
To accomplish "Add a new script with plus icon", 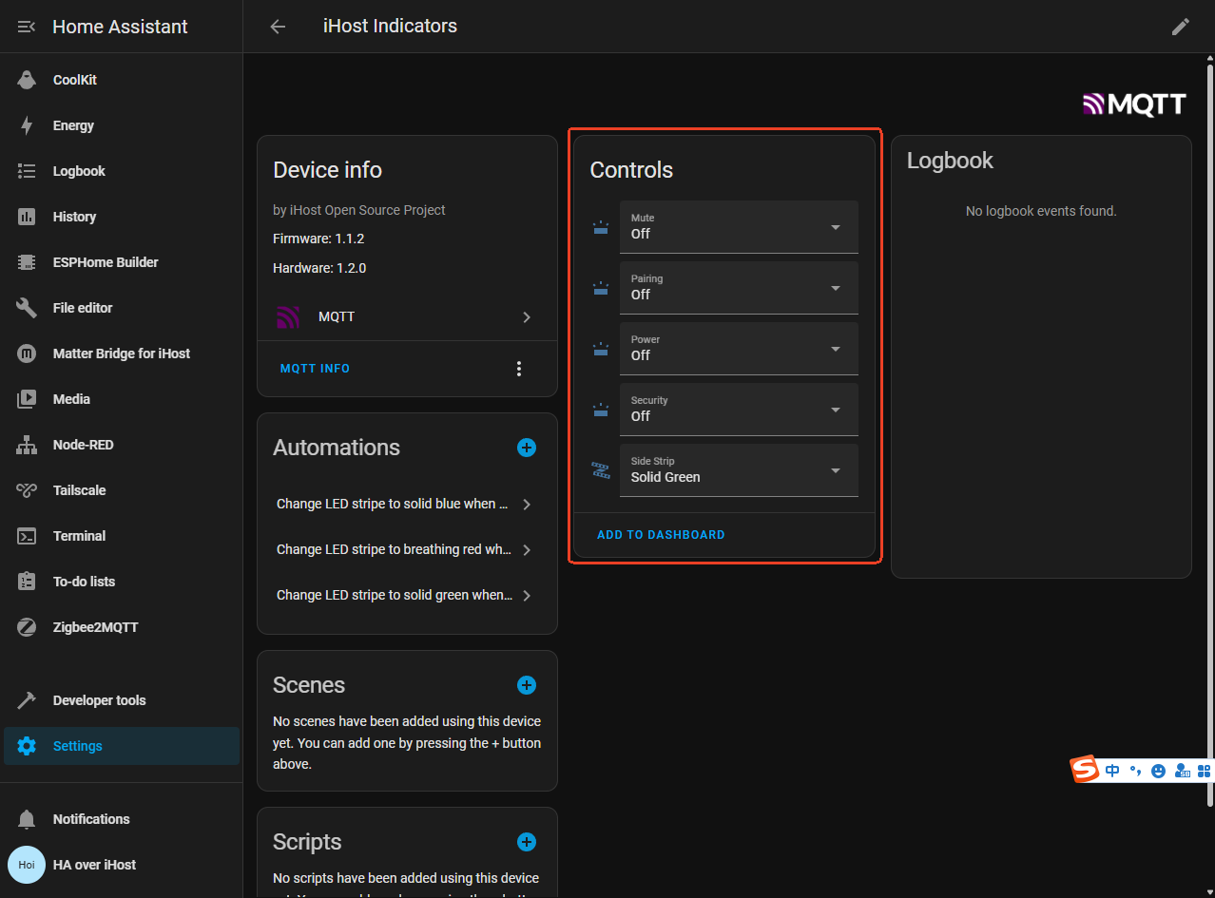I will coord(527,842).
